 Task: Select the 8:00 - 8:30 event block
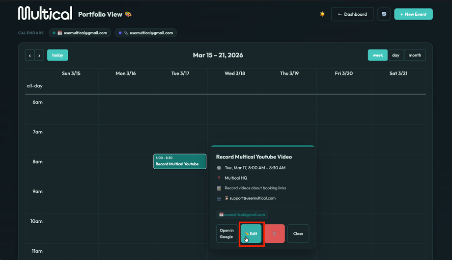click(180, 161)
